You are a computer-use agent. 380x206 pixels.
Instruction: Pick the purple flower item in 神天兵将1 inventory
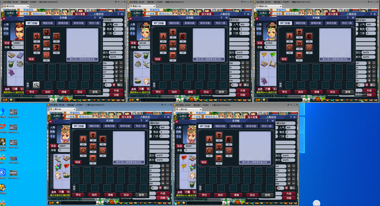[11, 72]
